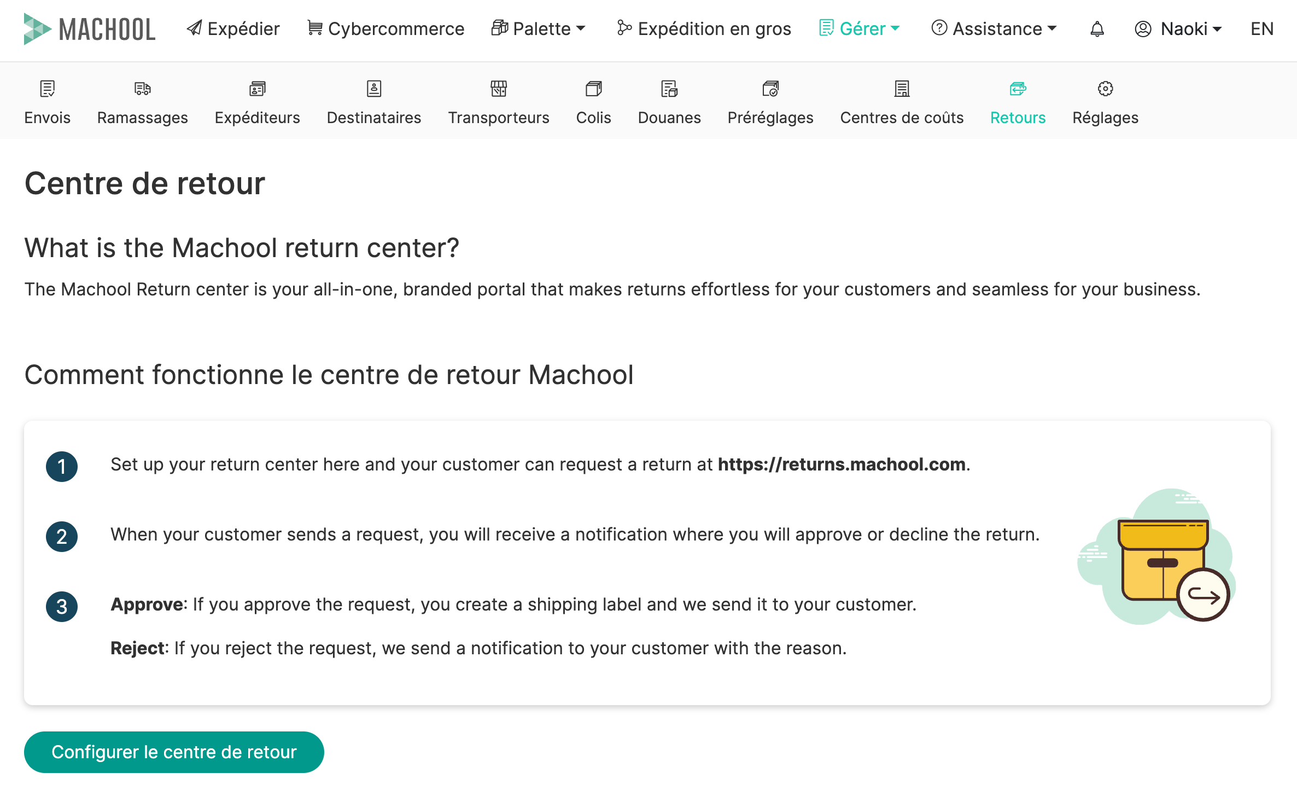
Task: Open the Centres de coûts icon
Action: click(902, 89)
